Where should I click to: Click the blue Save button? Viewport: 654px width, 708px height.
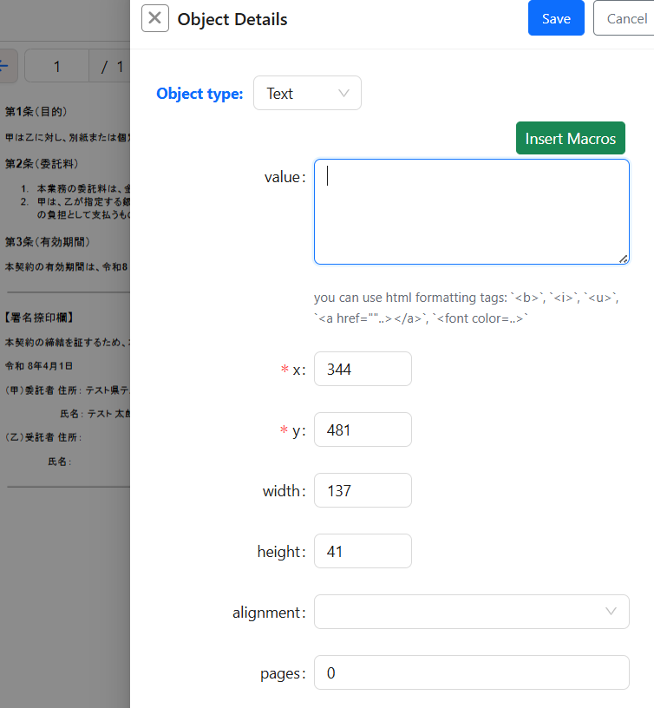pyautogui.click(x=556, y=18)
